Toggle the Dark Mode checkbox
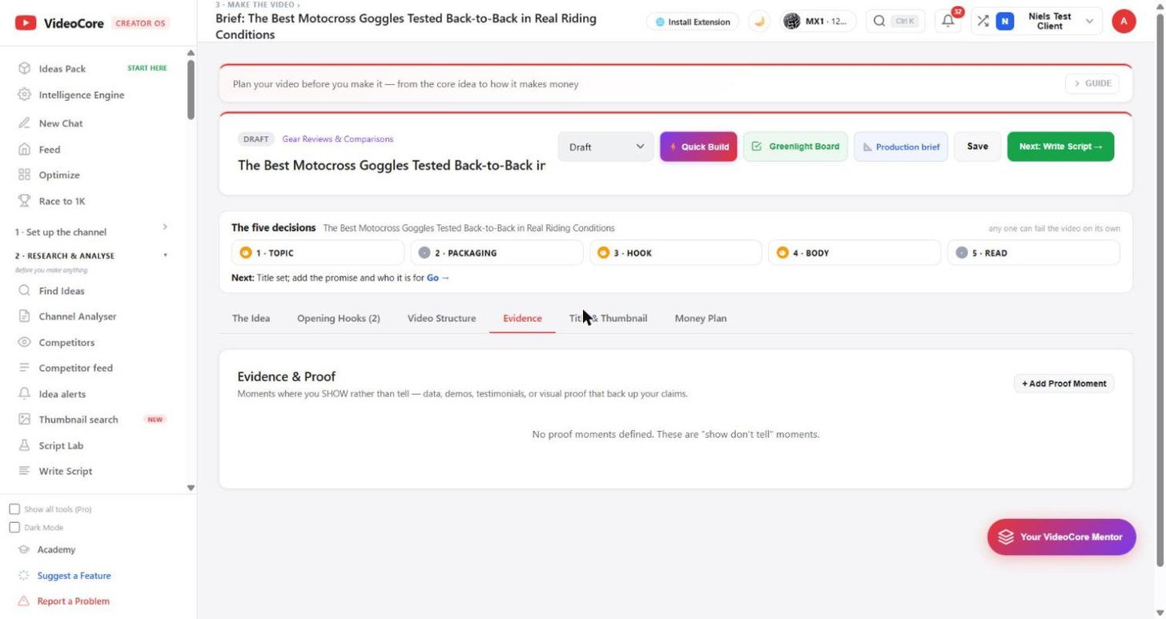This screenshot has width=1166, height=619. (x=14, y=528)
